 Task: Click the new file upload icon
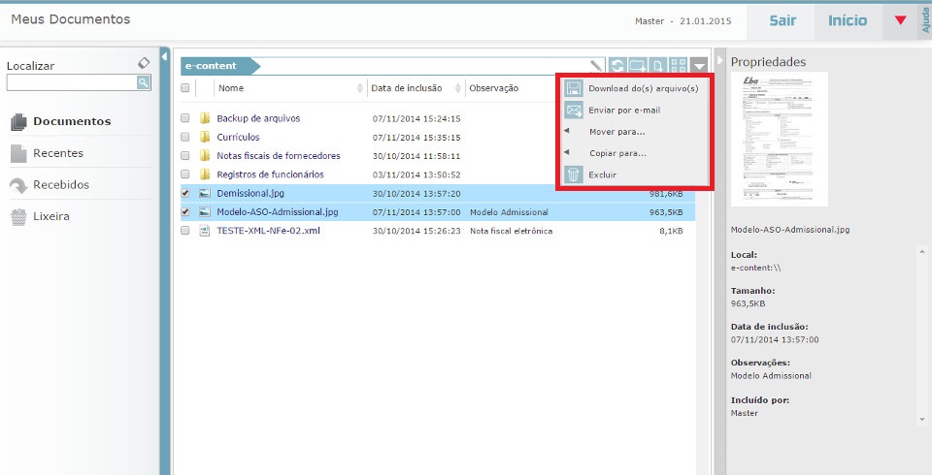pyautogui.click(x=658, y=66)
